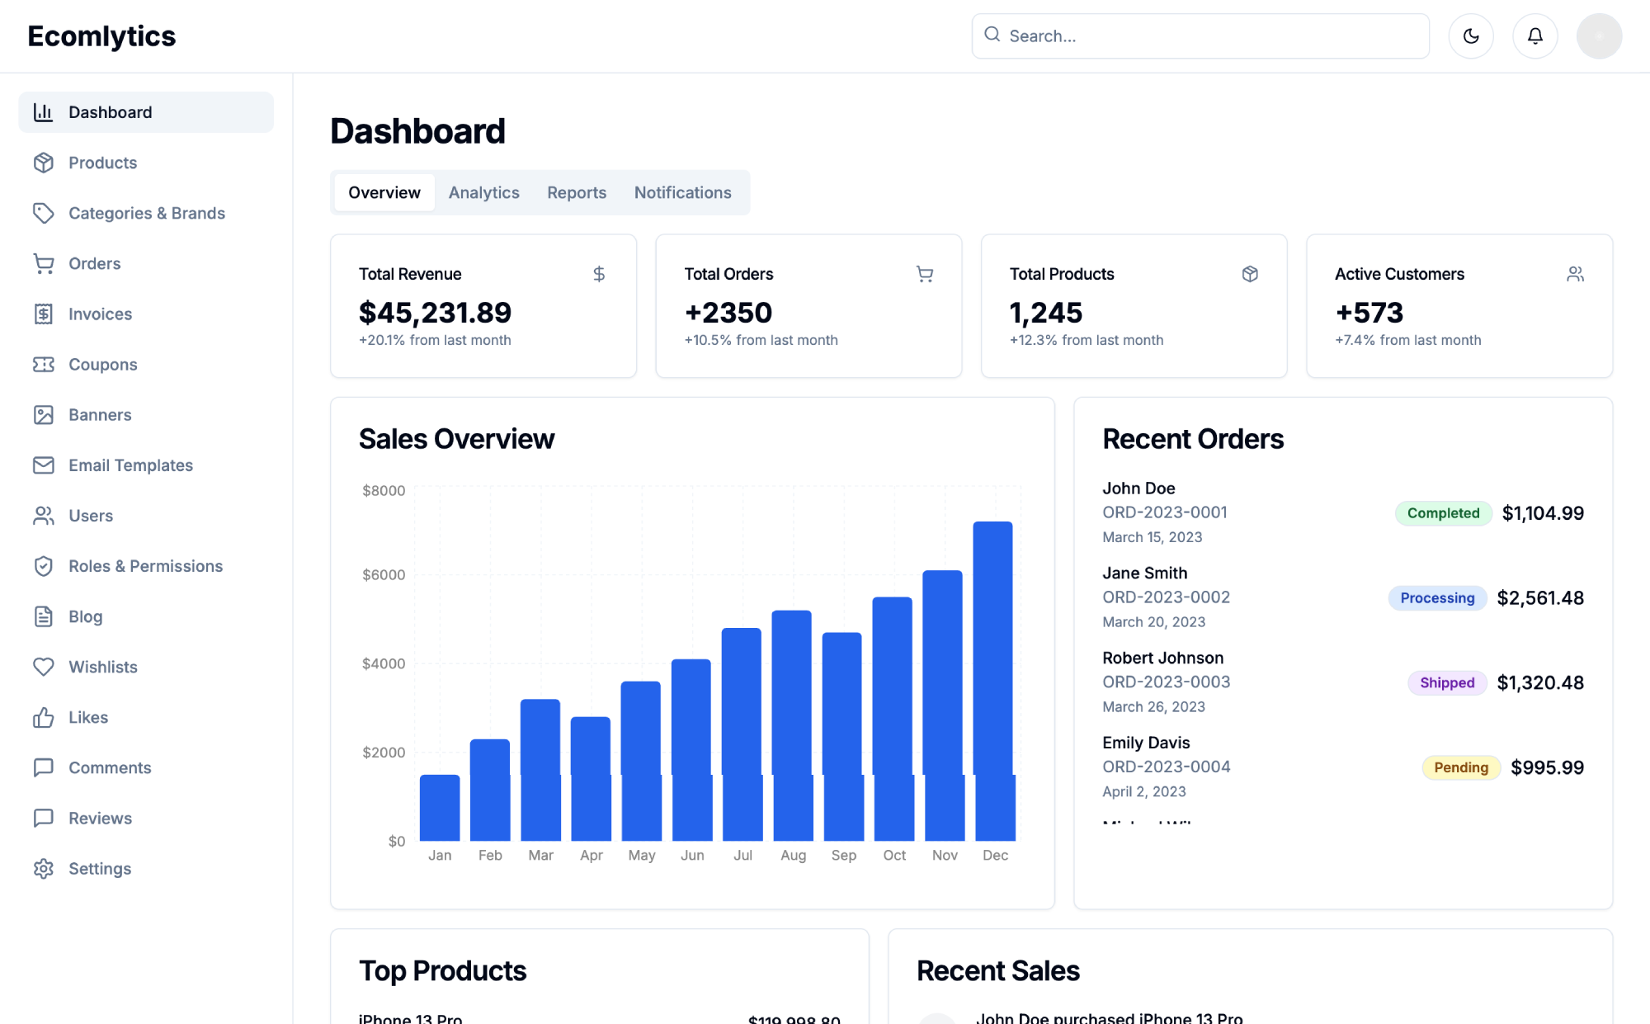Go to Email Templates page
Screen dimensions: 1650x1024
130,465
